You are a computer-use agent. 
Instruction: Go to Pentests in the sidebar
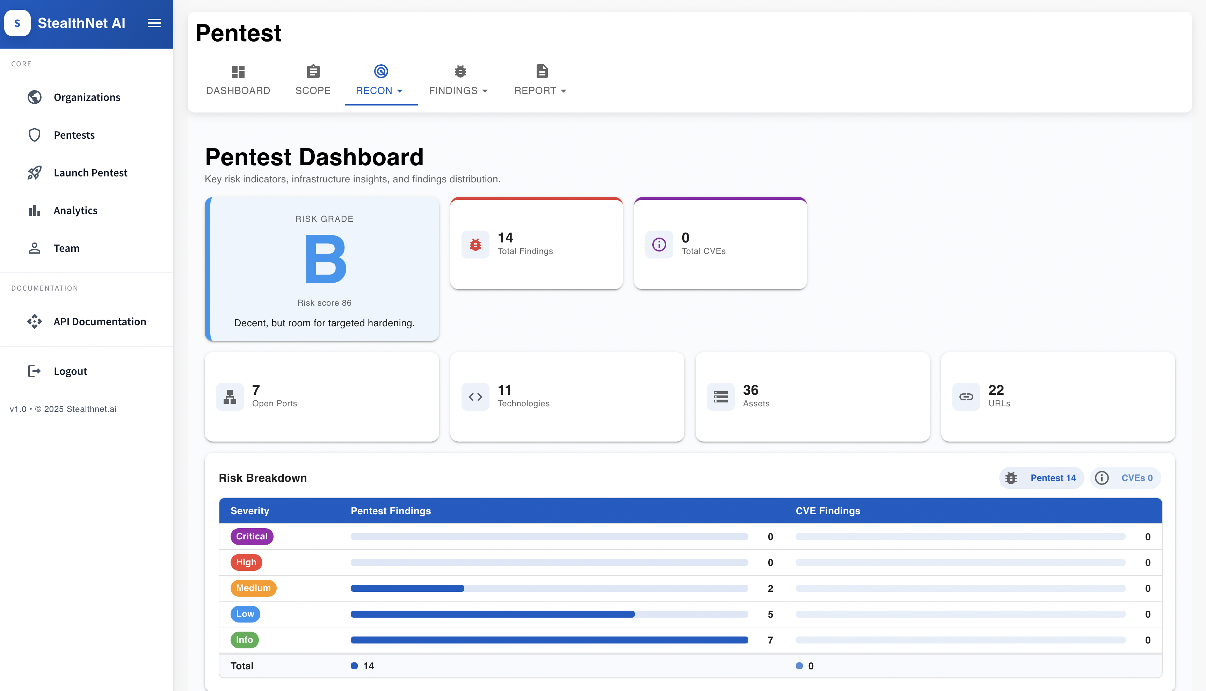[74, 135]
